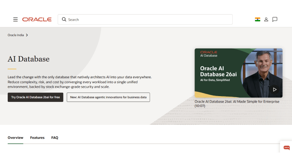
Task: Click the video caption AI Made Simple for Enterprise
Action: 237,104
